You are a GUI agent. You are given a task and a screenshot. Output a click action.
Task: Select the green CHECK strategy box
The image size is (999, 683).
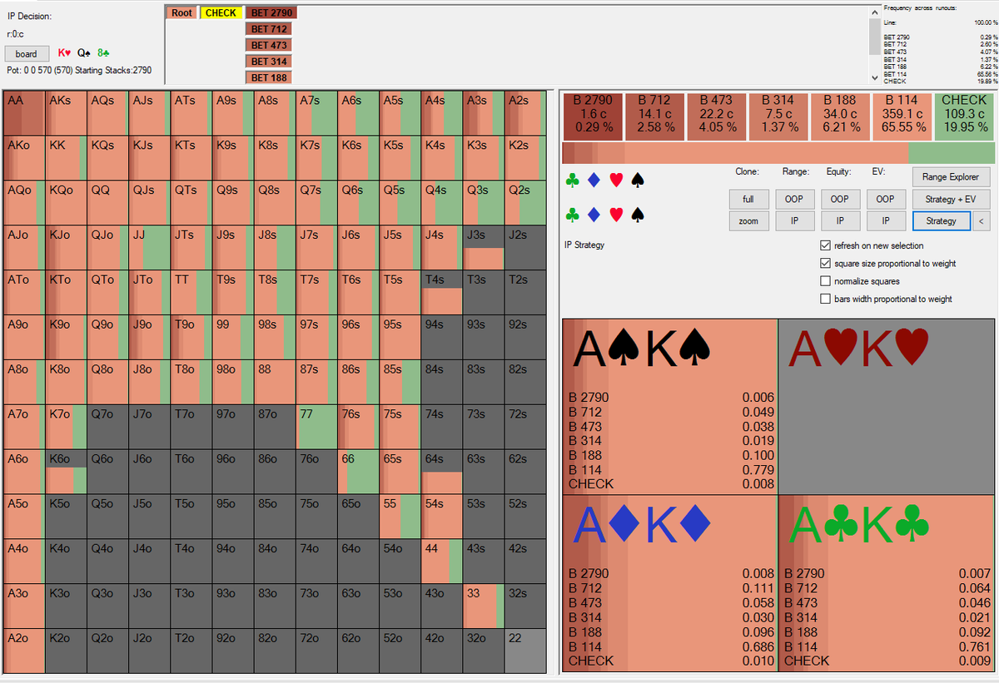pos(964,116)
